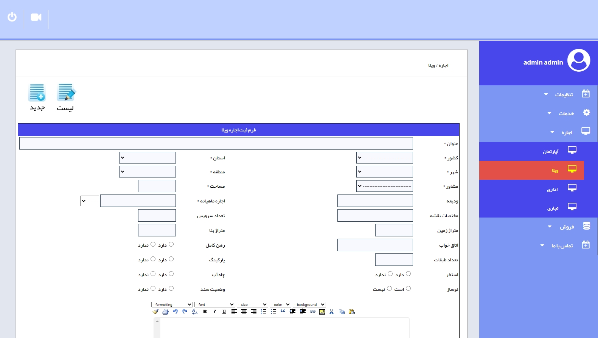Click the insert image icon in editor

[x=322, y=312]
